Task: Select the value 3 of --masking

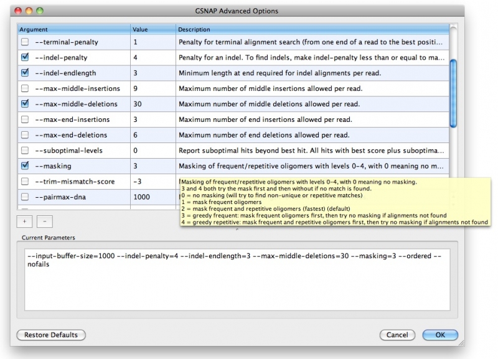Action: pos(135,166)
